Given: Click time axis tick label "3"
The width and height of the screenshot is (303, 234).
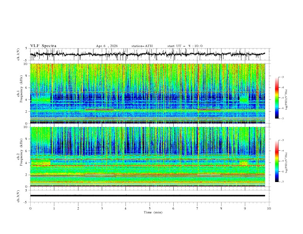Looking at the screenshot, I should tap(102, 208).
